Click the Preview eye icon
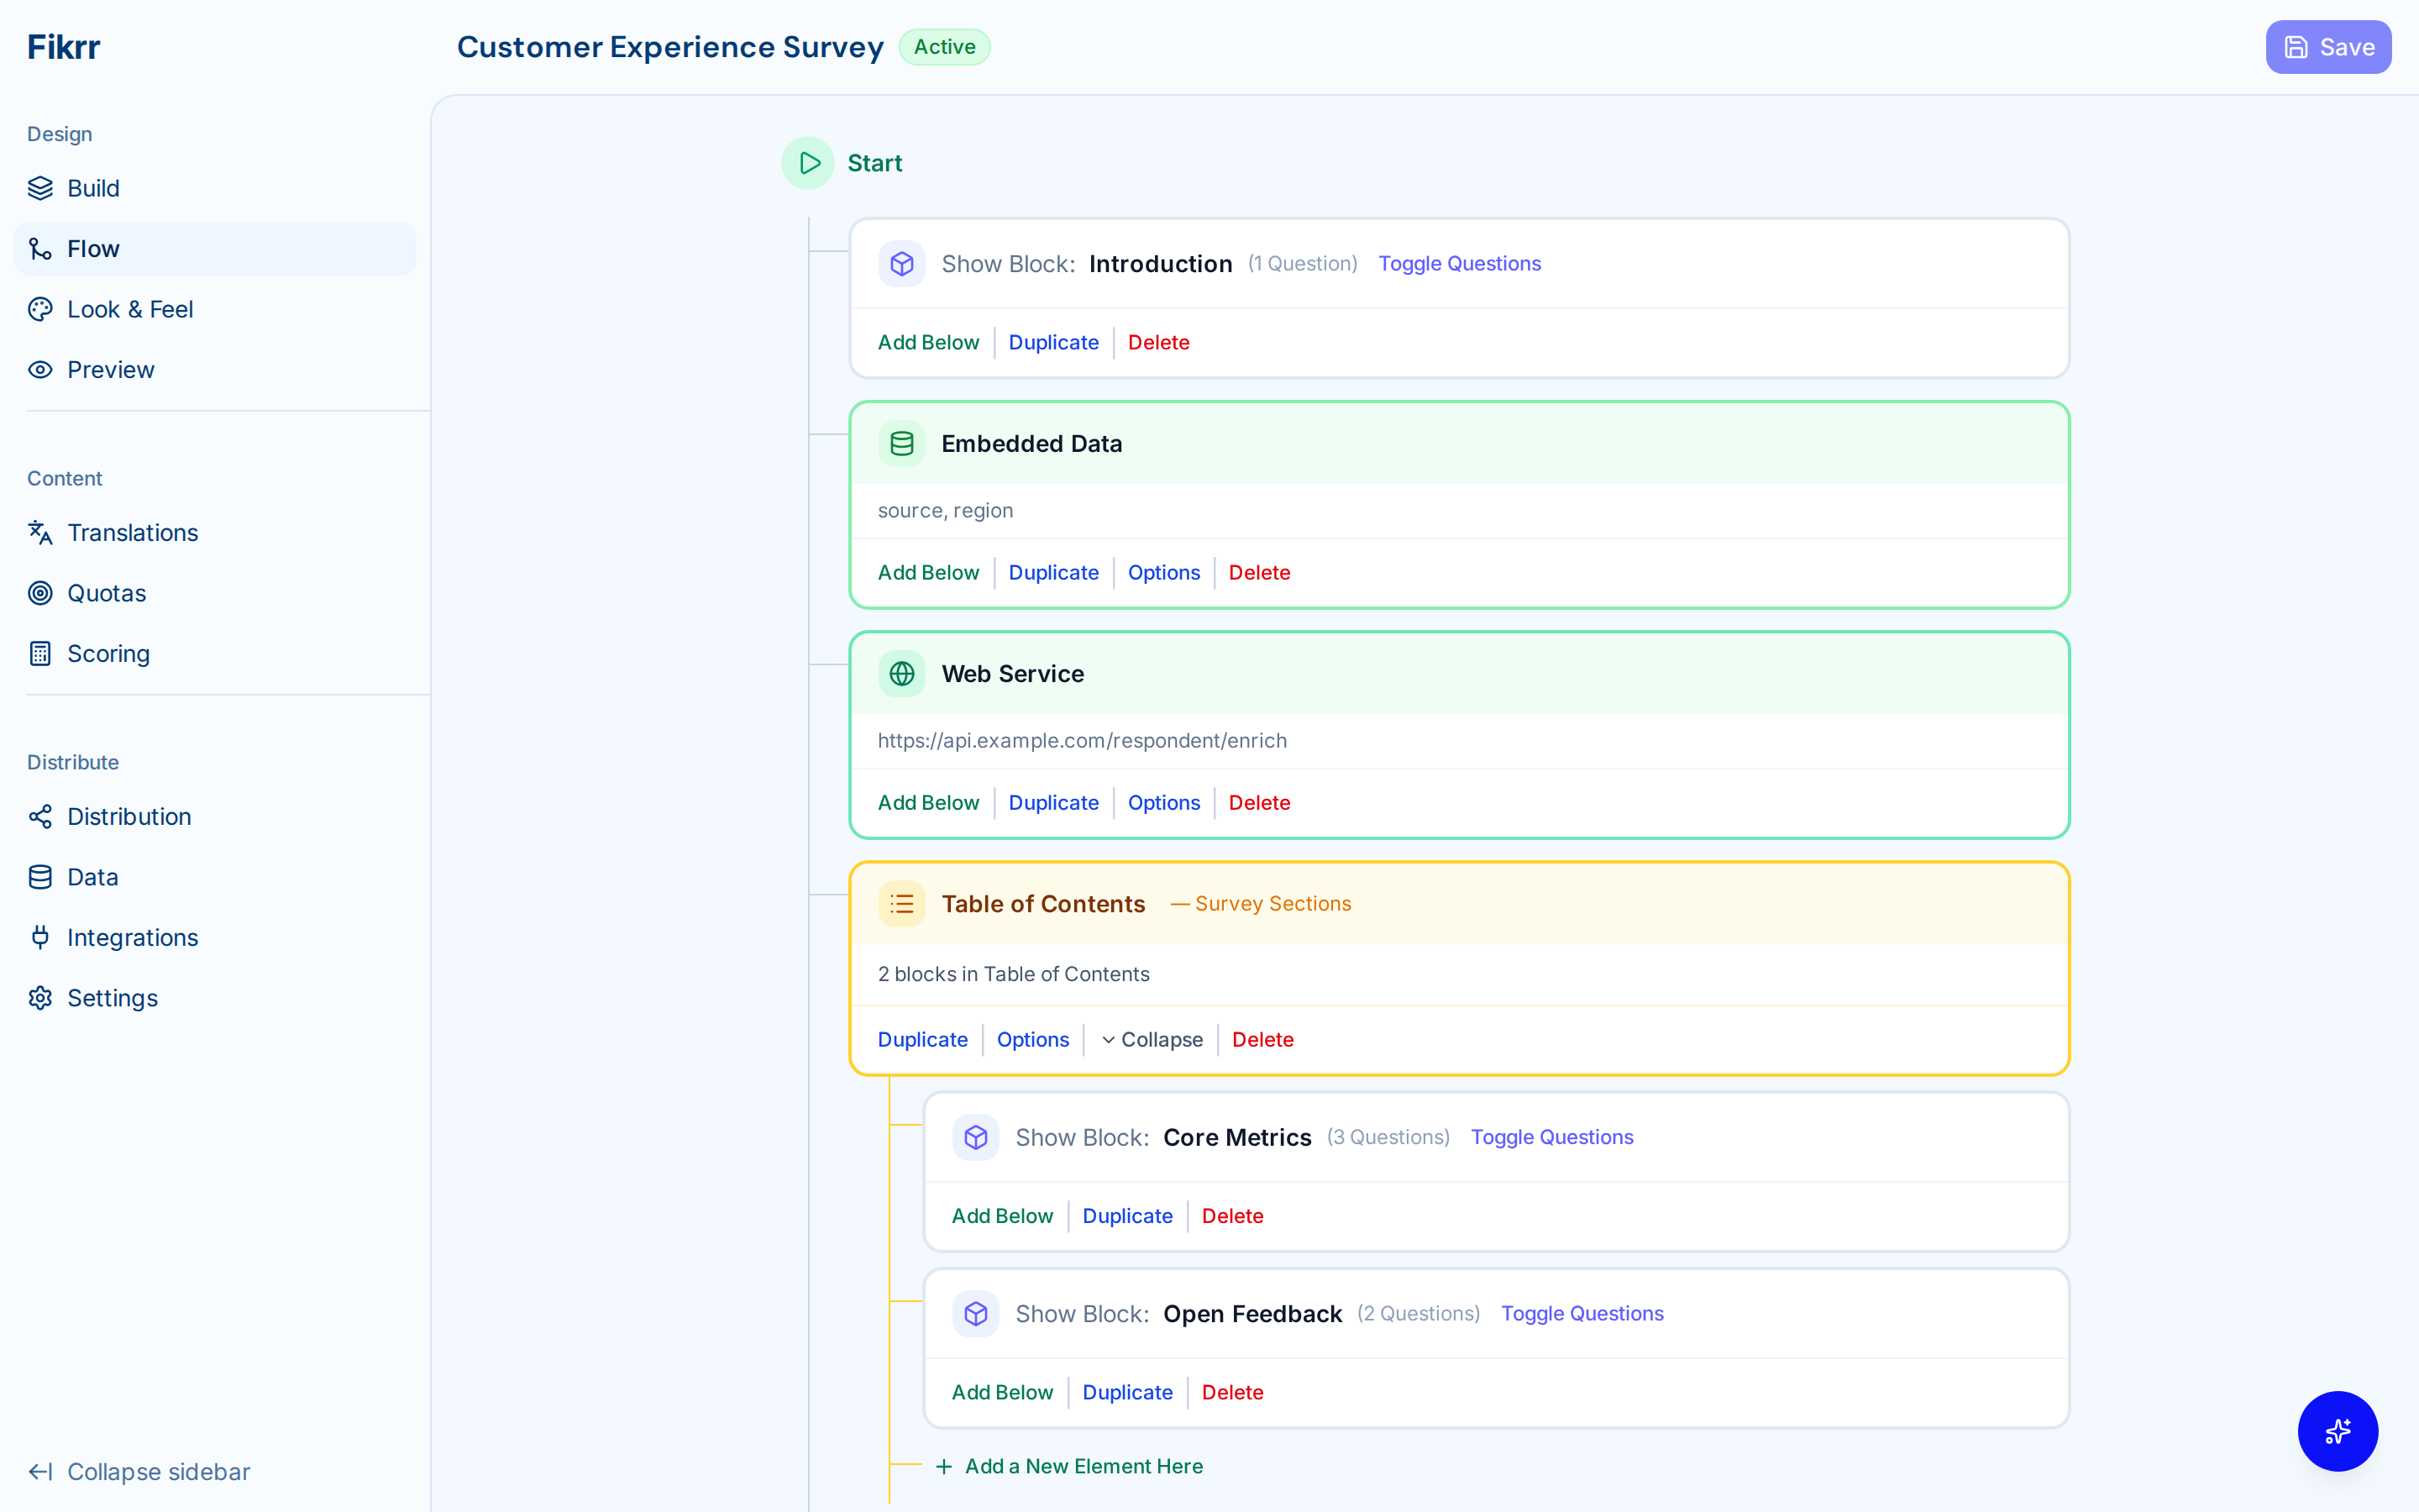This screenshot has width=2419, height=1512. click(x=40, y=369)
